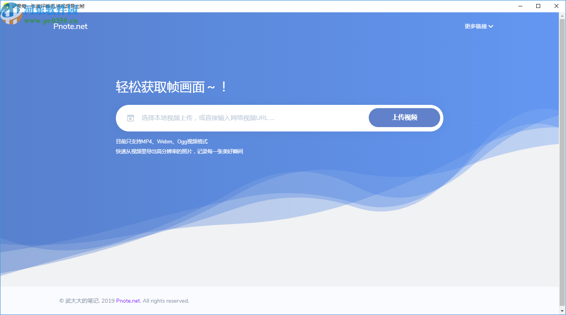Click the scrollbar up arrow
The image size is (566, 315).
[x=562, y=15]
